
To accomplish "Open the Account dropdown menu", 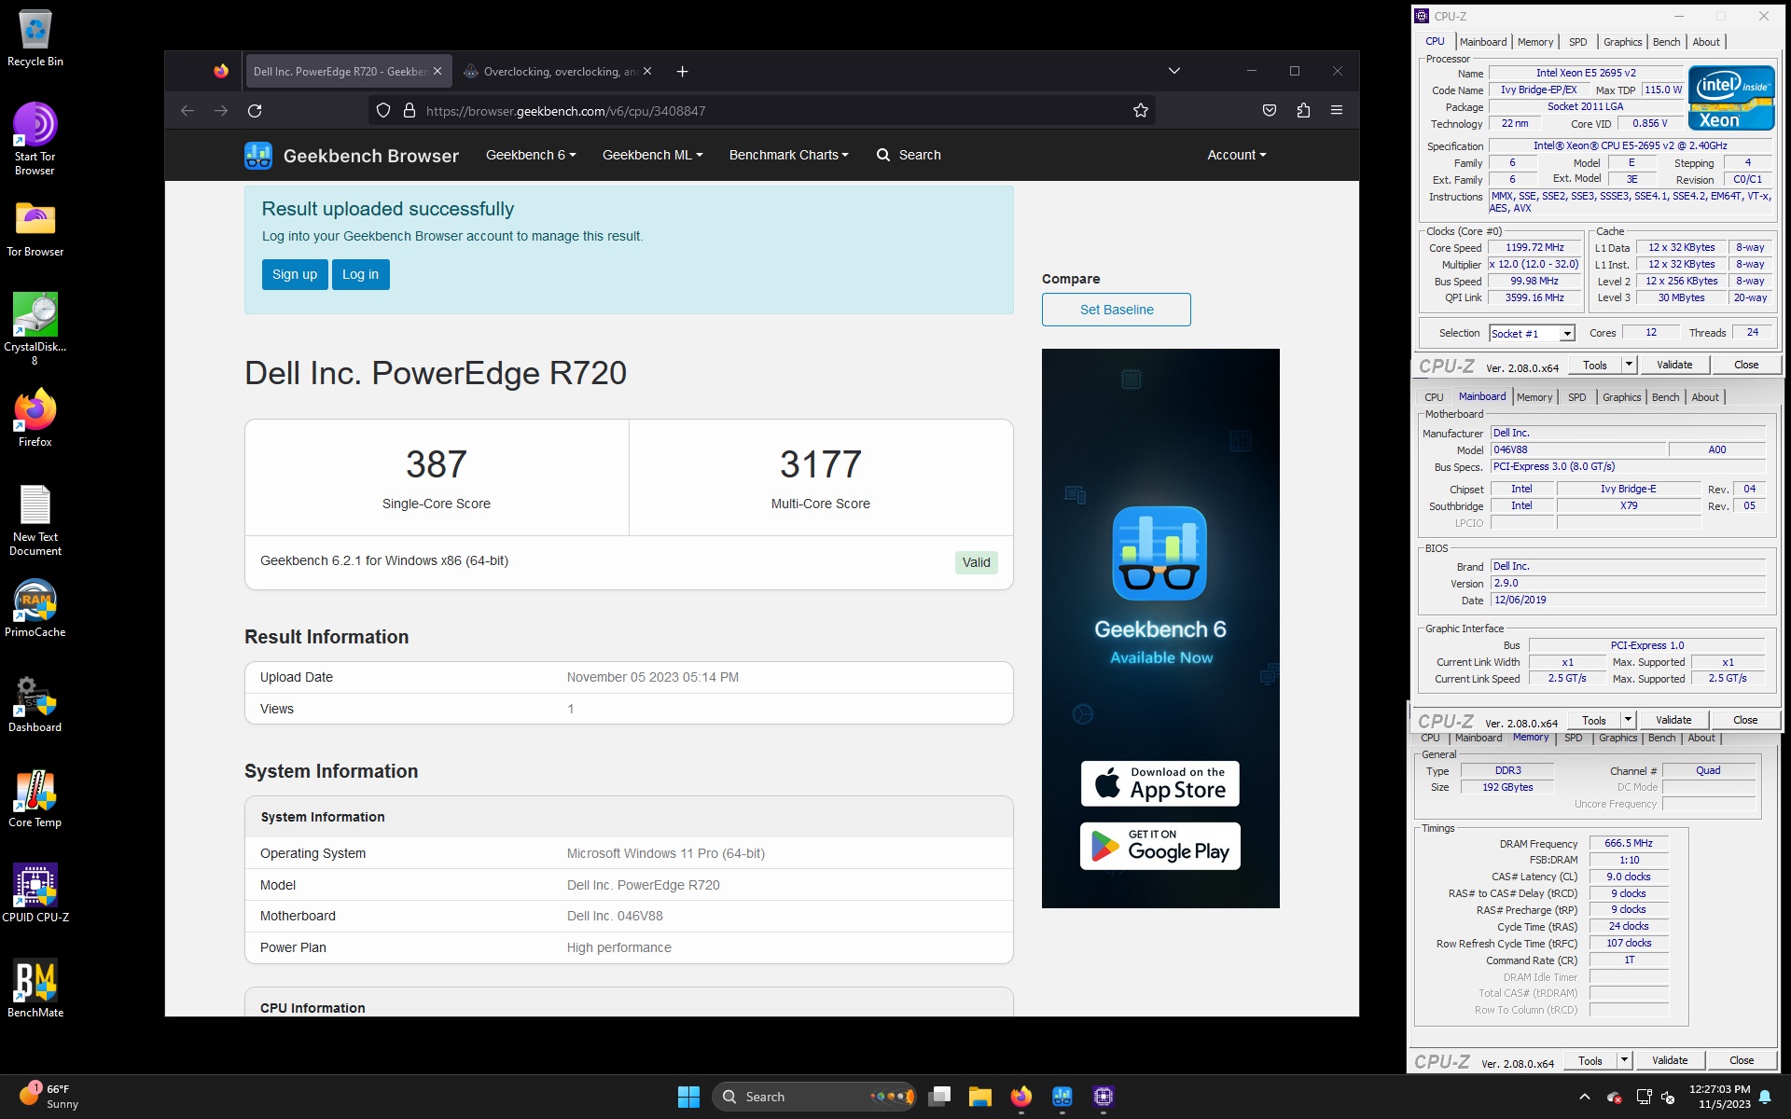I will [1236, 155].
